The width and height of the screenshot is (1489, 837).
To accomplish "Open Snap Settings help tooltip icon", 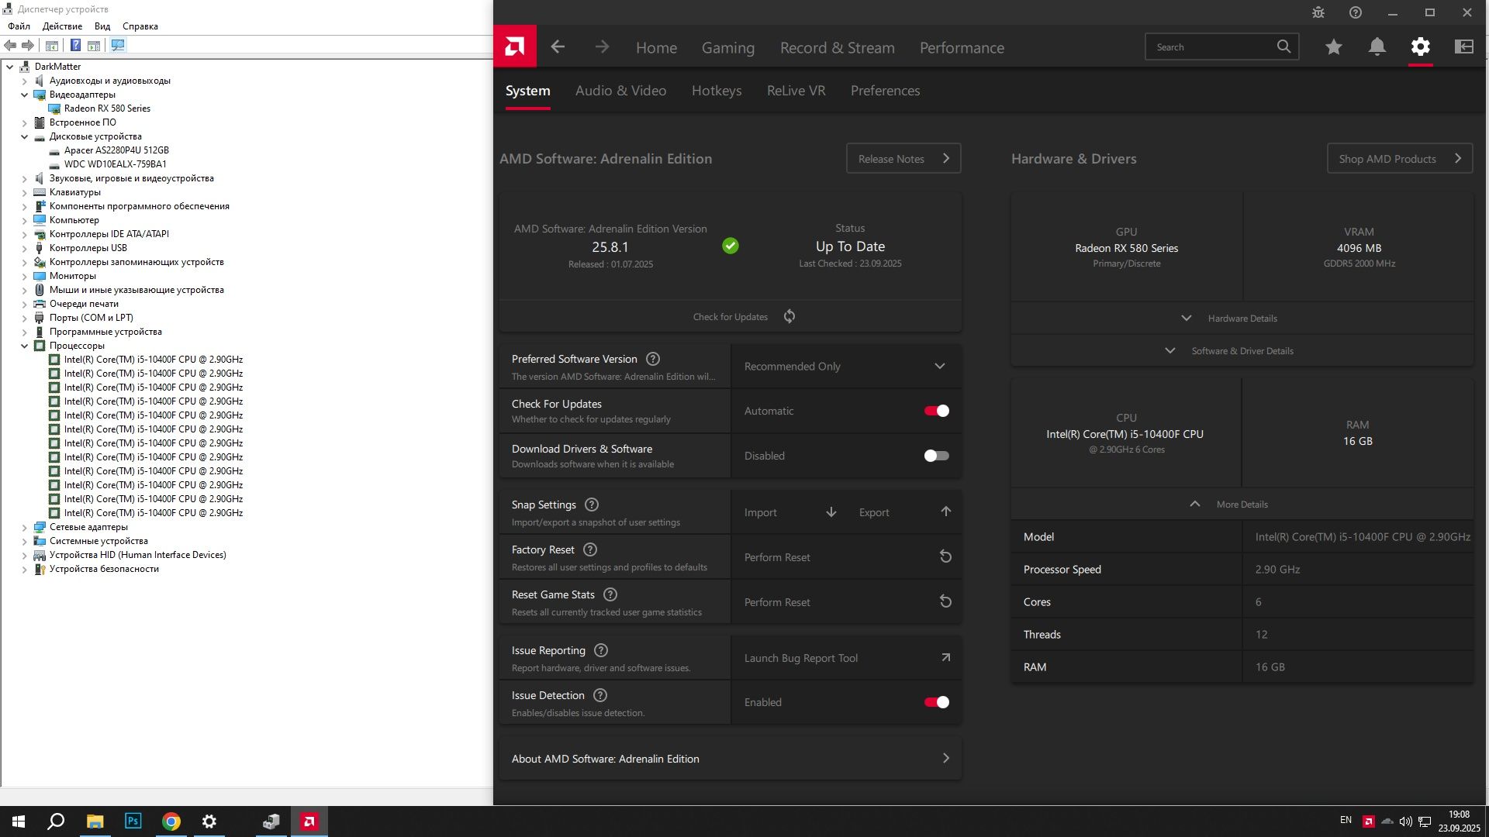I will 592,505.
